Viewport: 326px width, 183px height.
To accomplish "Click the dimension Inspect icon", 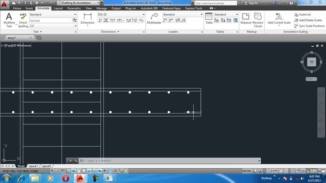I will pyautogui.click(x=129, y=20).
